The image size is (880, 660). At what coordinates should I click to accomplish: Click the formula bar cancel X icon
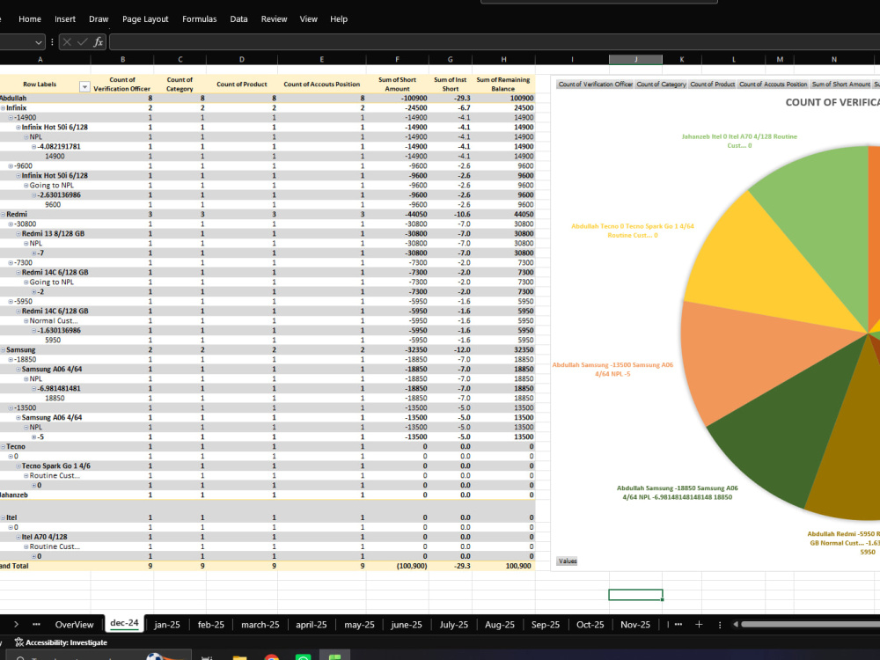point(67,42)
